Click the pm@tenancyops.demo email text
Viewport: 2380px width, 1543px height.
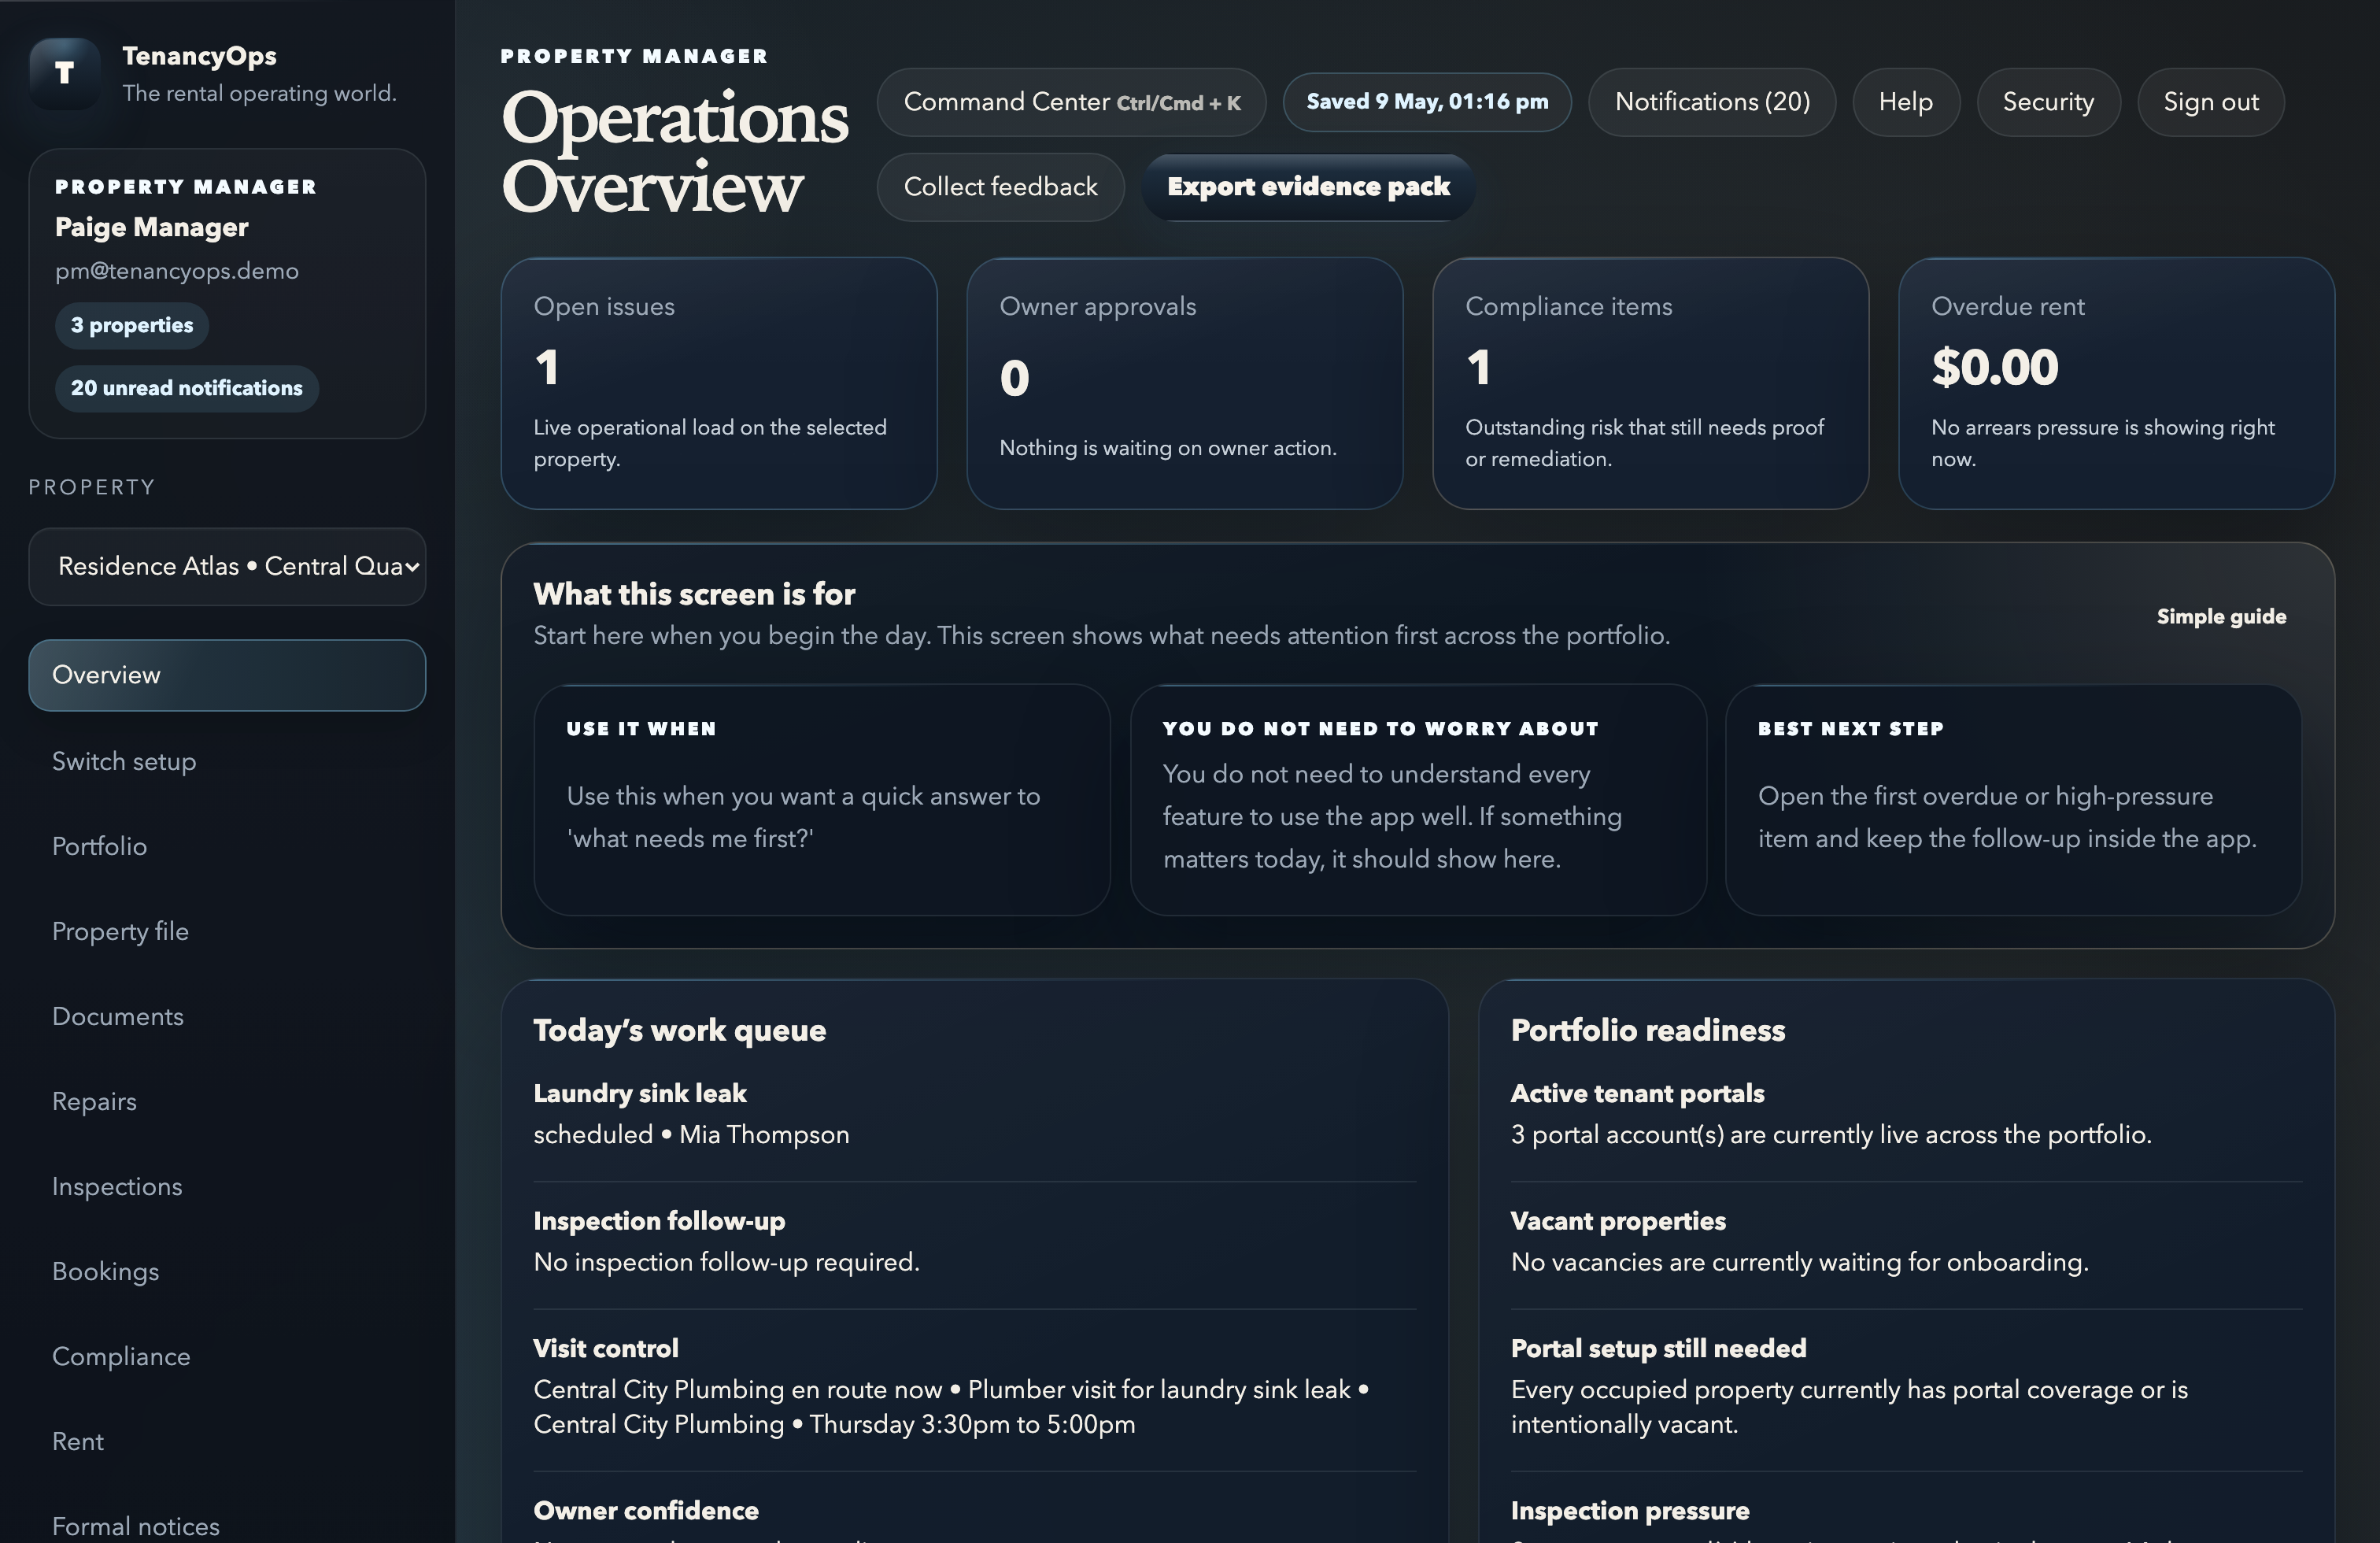pyautogui.click(x=177, y=271)
